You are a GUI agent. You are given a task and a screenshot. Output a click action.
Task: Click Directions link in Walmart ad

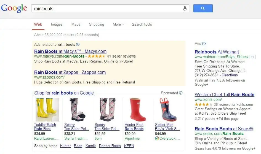pyautogui.click(x=230, y=75)
